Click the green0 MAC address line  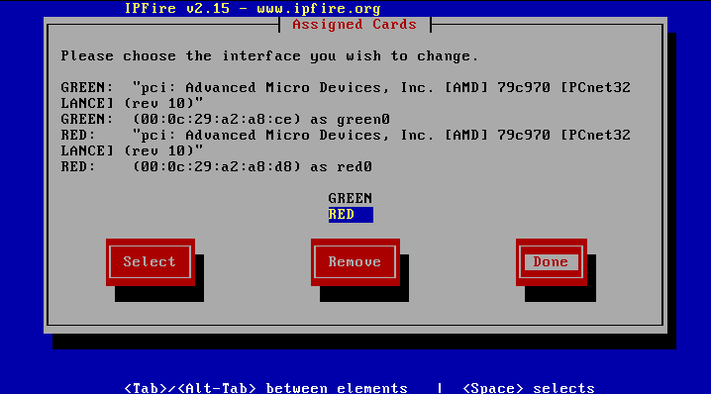click(226, 119)
